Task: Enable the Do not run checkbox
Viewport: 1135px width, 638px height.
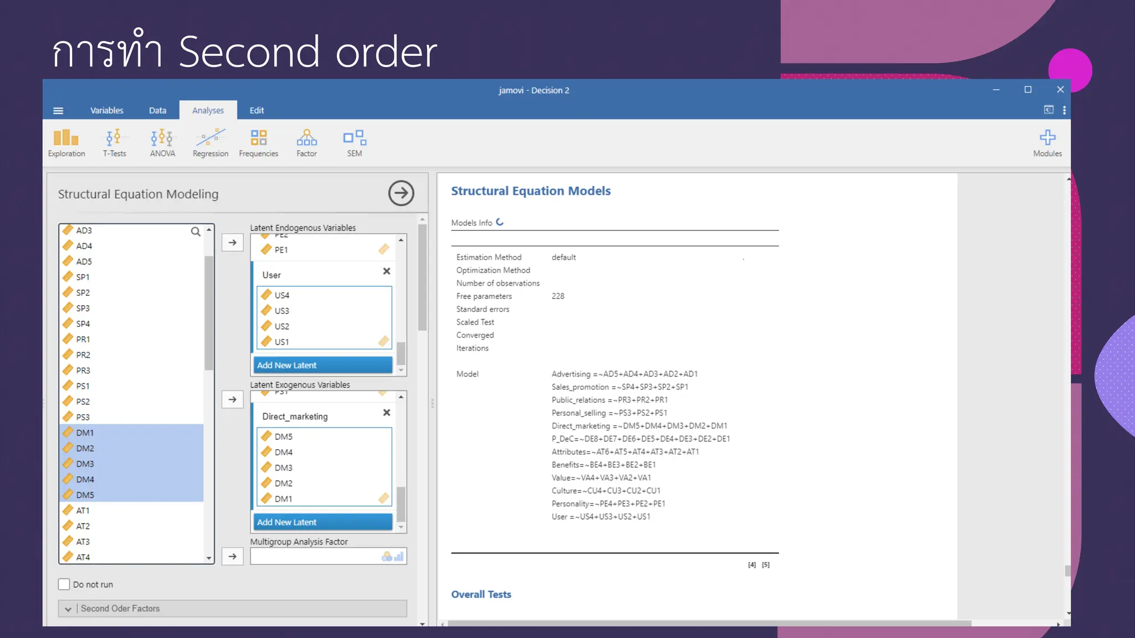Action: click(x=64, y=584)
